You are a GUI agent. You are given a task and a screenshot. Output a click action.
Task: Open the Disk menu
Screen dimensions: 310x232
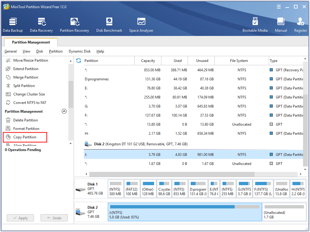click(x=40, y=51)
